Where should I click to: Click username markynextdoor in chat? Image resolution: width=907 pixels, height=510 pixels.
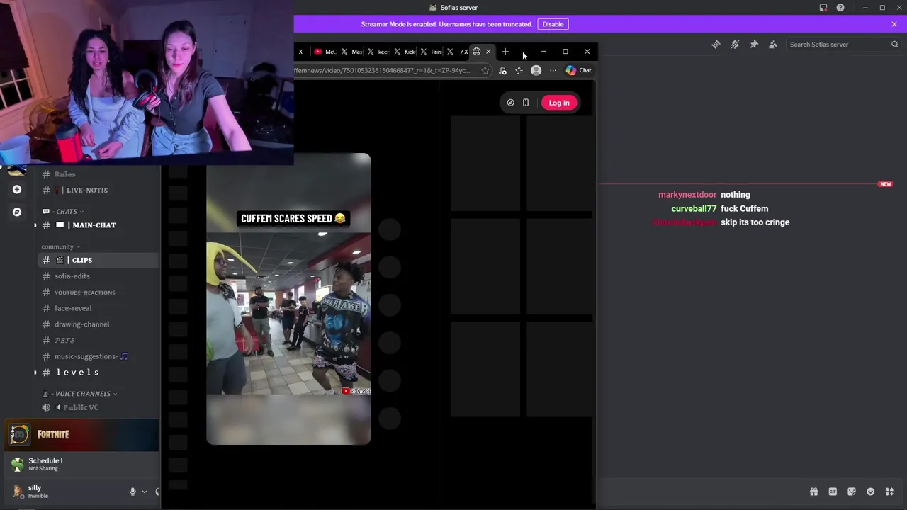coord(687,195)
